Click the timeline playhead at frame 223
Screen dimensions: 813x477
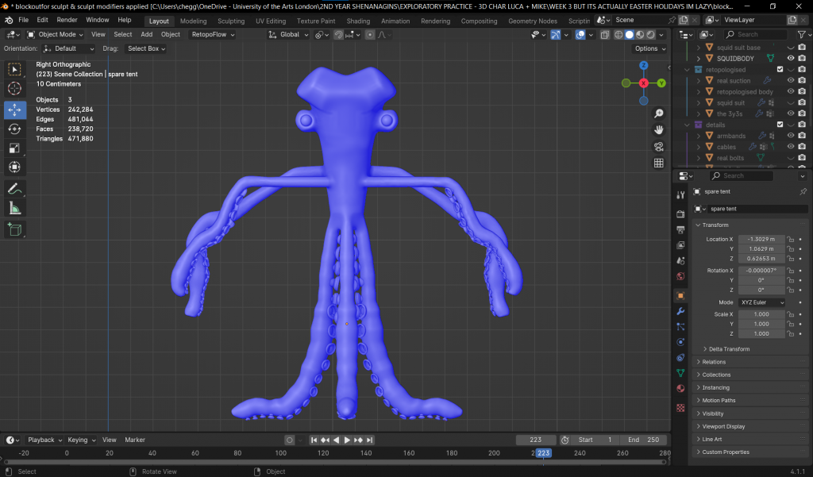click(543, 453)
